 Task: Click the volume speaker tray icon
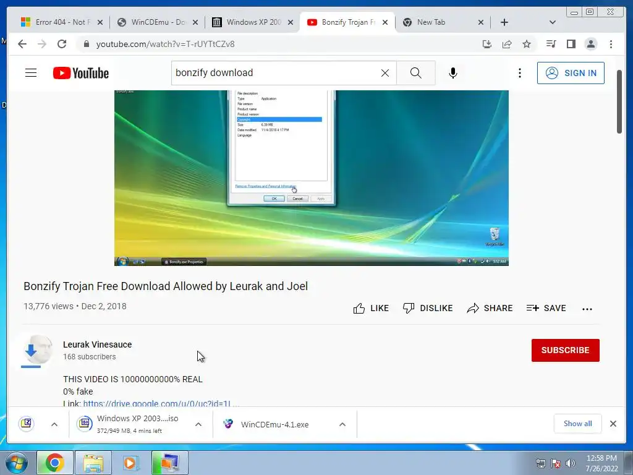(571, 463)
